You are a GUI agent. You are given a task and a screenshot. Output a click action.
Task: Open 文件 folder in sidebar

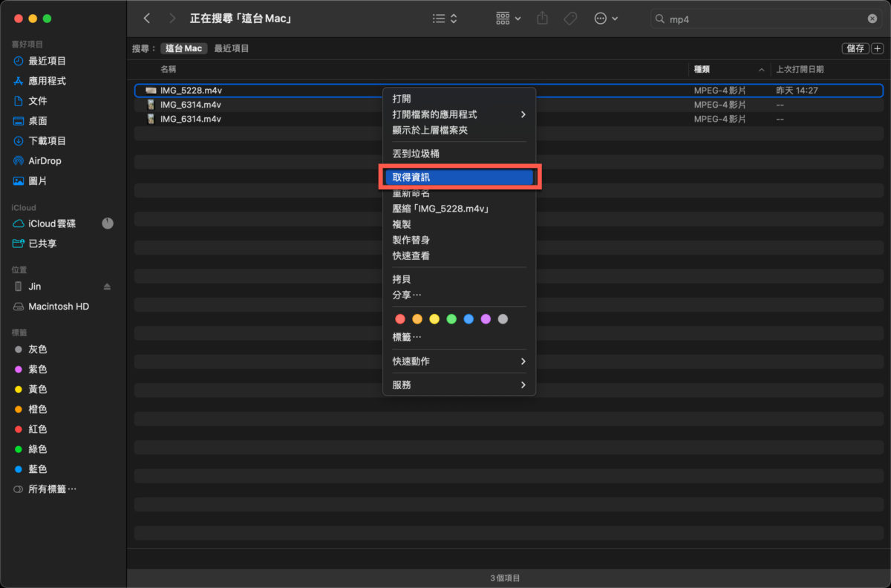tap(38, 101)
